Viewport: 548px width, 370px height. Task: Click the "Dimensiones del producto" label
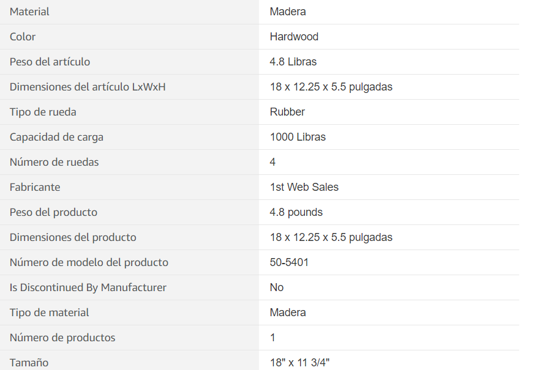click(x=73, y=237)
